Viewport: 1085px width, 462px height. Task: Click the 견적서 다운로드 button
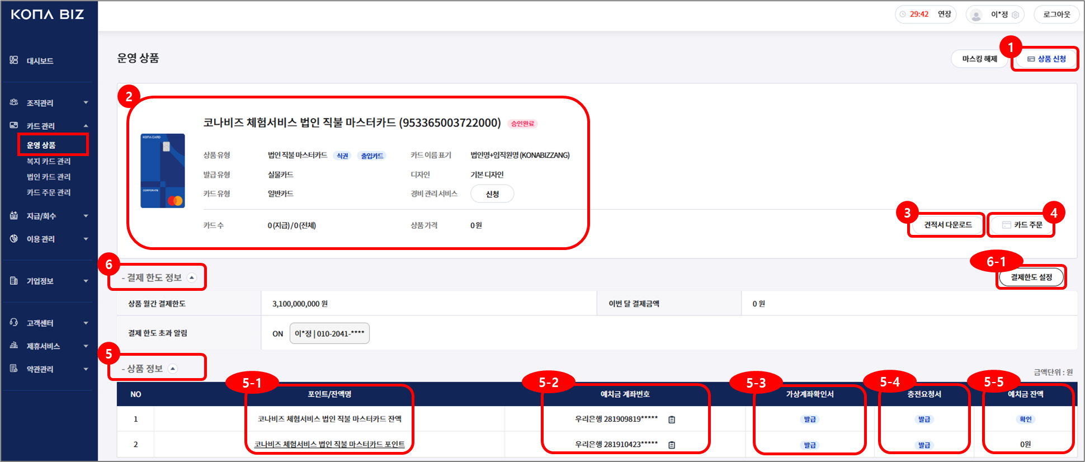(948, 225)
